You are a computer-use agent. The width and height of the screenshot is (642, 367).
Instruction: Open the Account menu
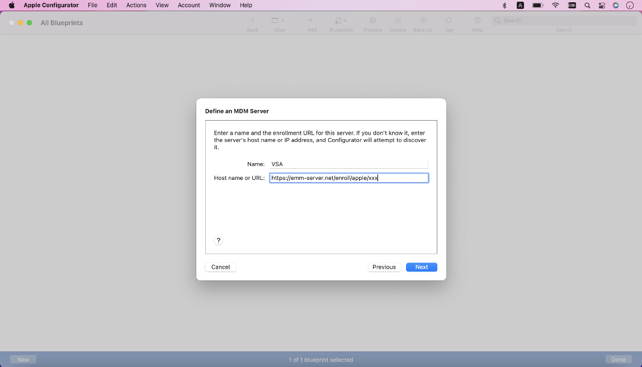click(189, 5)
